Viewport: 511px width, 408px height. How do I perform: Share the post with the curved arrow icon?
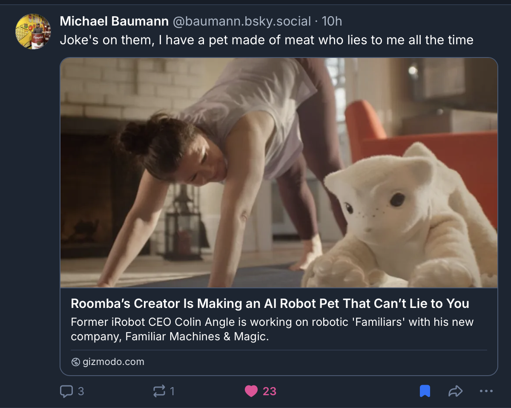455,391
